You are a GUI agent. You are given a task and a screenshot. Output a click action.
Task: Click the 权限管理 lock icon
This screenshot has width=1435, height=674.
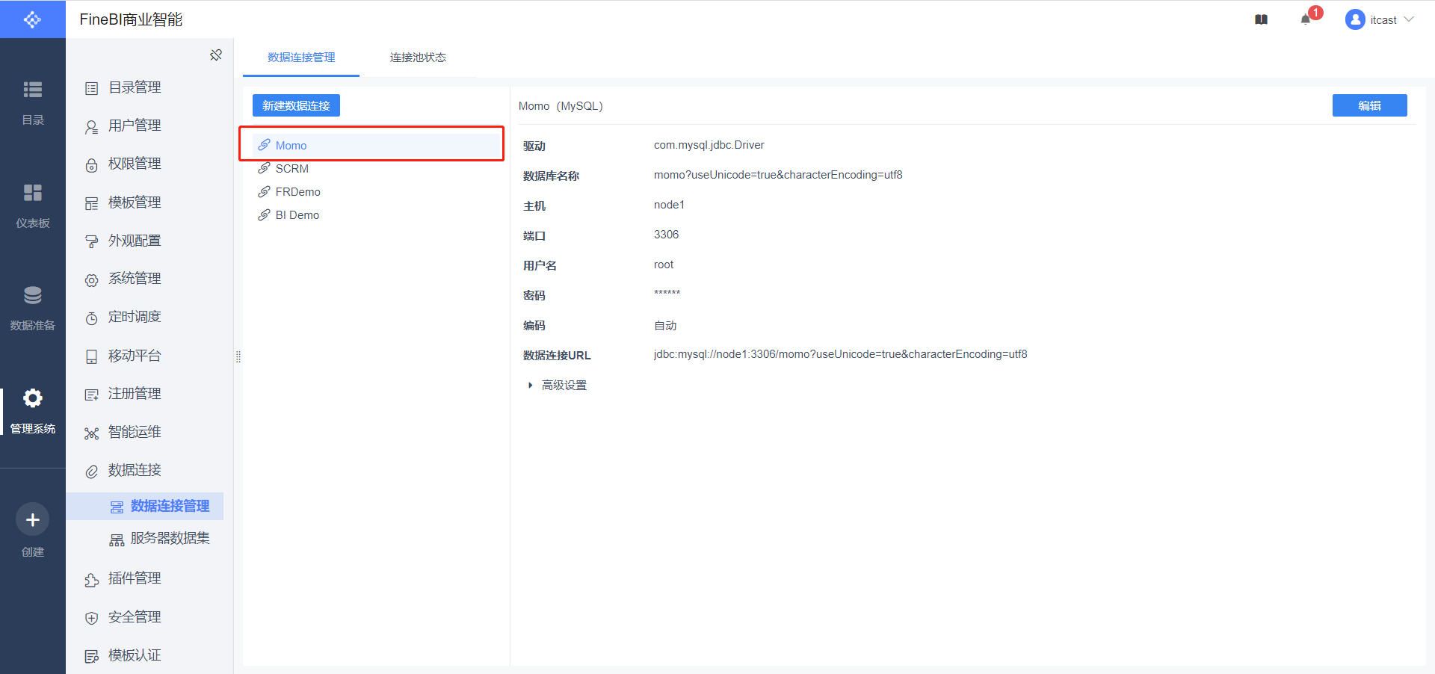pos(92,165)
